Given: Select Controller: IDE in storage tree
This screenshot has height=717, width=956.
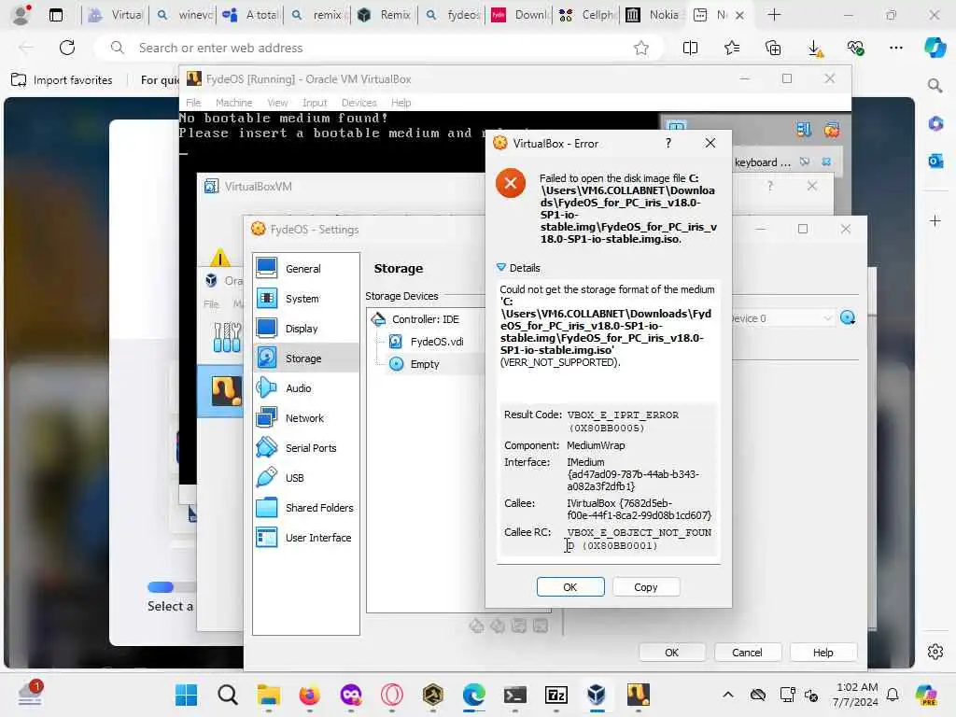Looking at the screenshot, I should coord(425,319).
